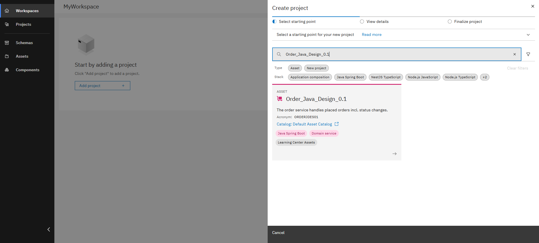This screenshot has width=539, height=243.
Task: Toggle the Asset type filter
Action: pos(295,68)
